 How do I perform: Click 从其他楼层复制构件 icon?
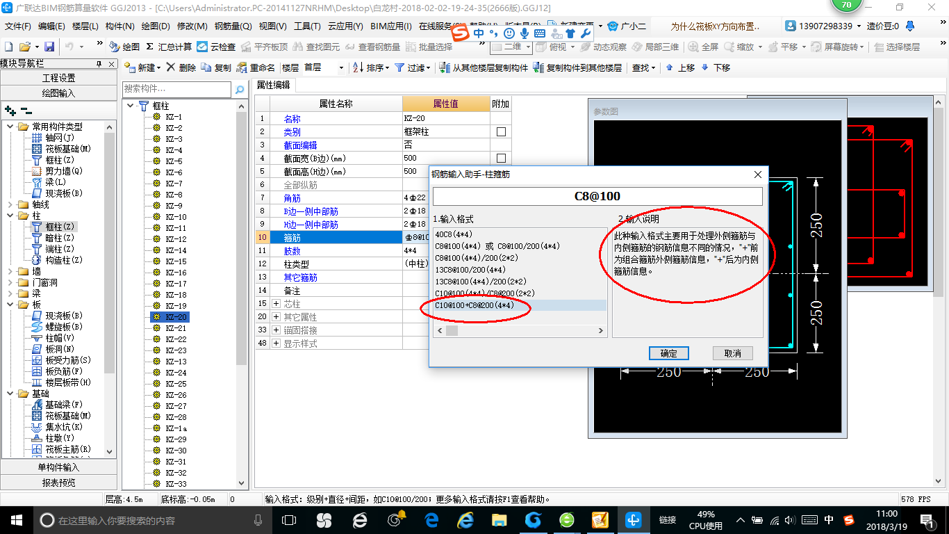coord(445,67)
